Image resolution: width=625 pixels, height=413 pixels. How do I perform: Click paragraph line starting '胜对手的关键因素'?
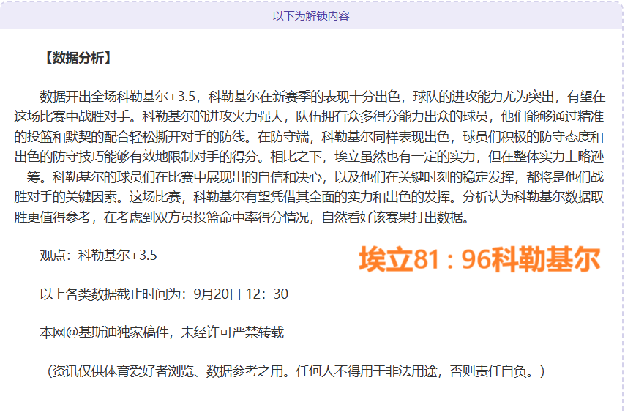pos(310,197)
